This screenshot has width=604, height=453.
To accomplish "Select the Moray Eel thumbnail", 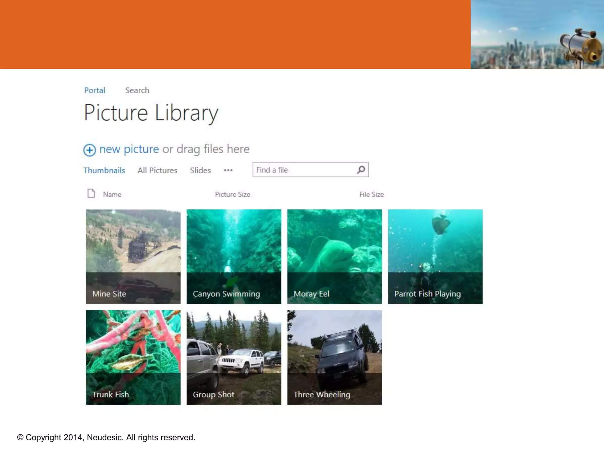I will (334, 257).
